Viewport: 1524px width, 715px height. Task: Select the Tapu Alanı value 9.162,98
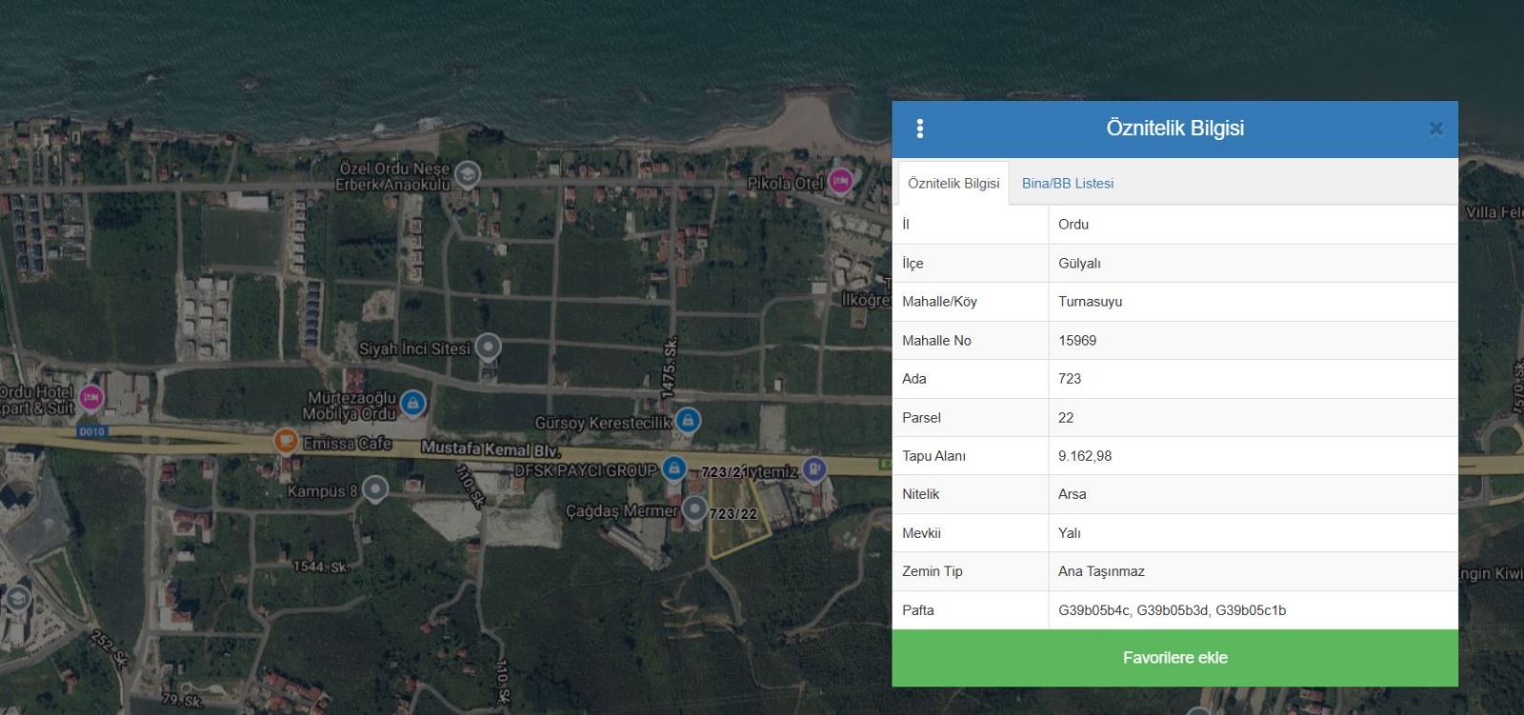click(x=1085, y=456)
